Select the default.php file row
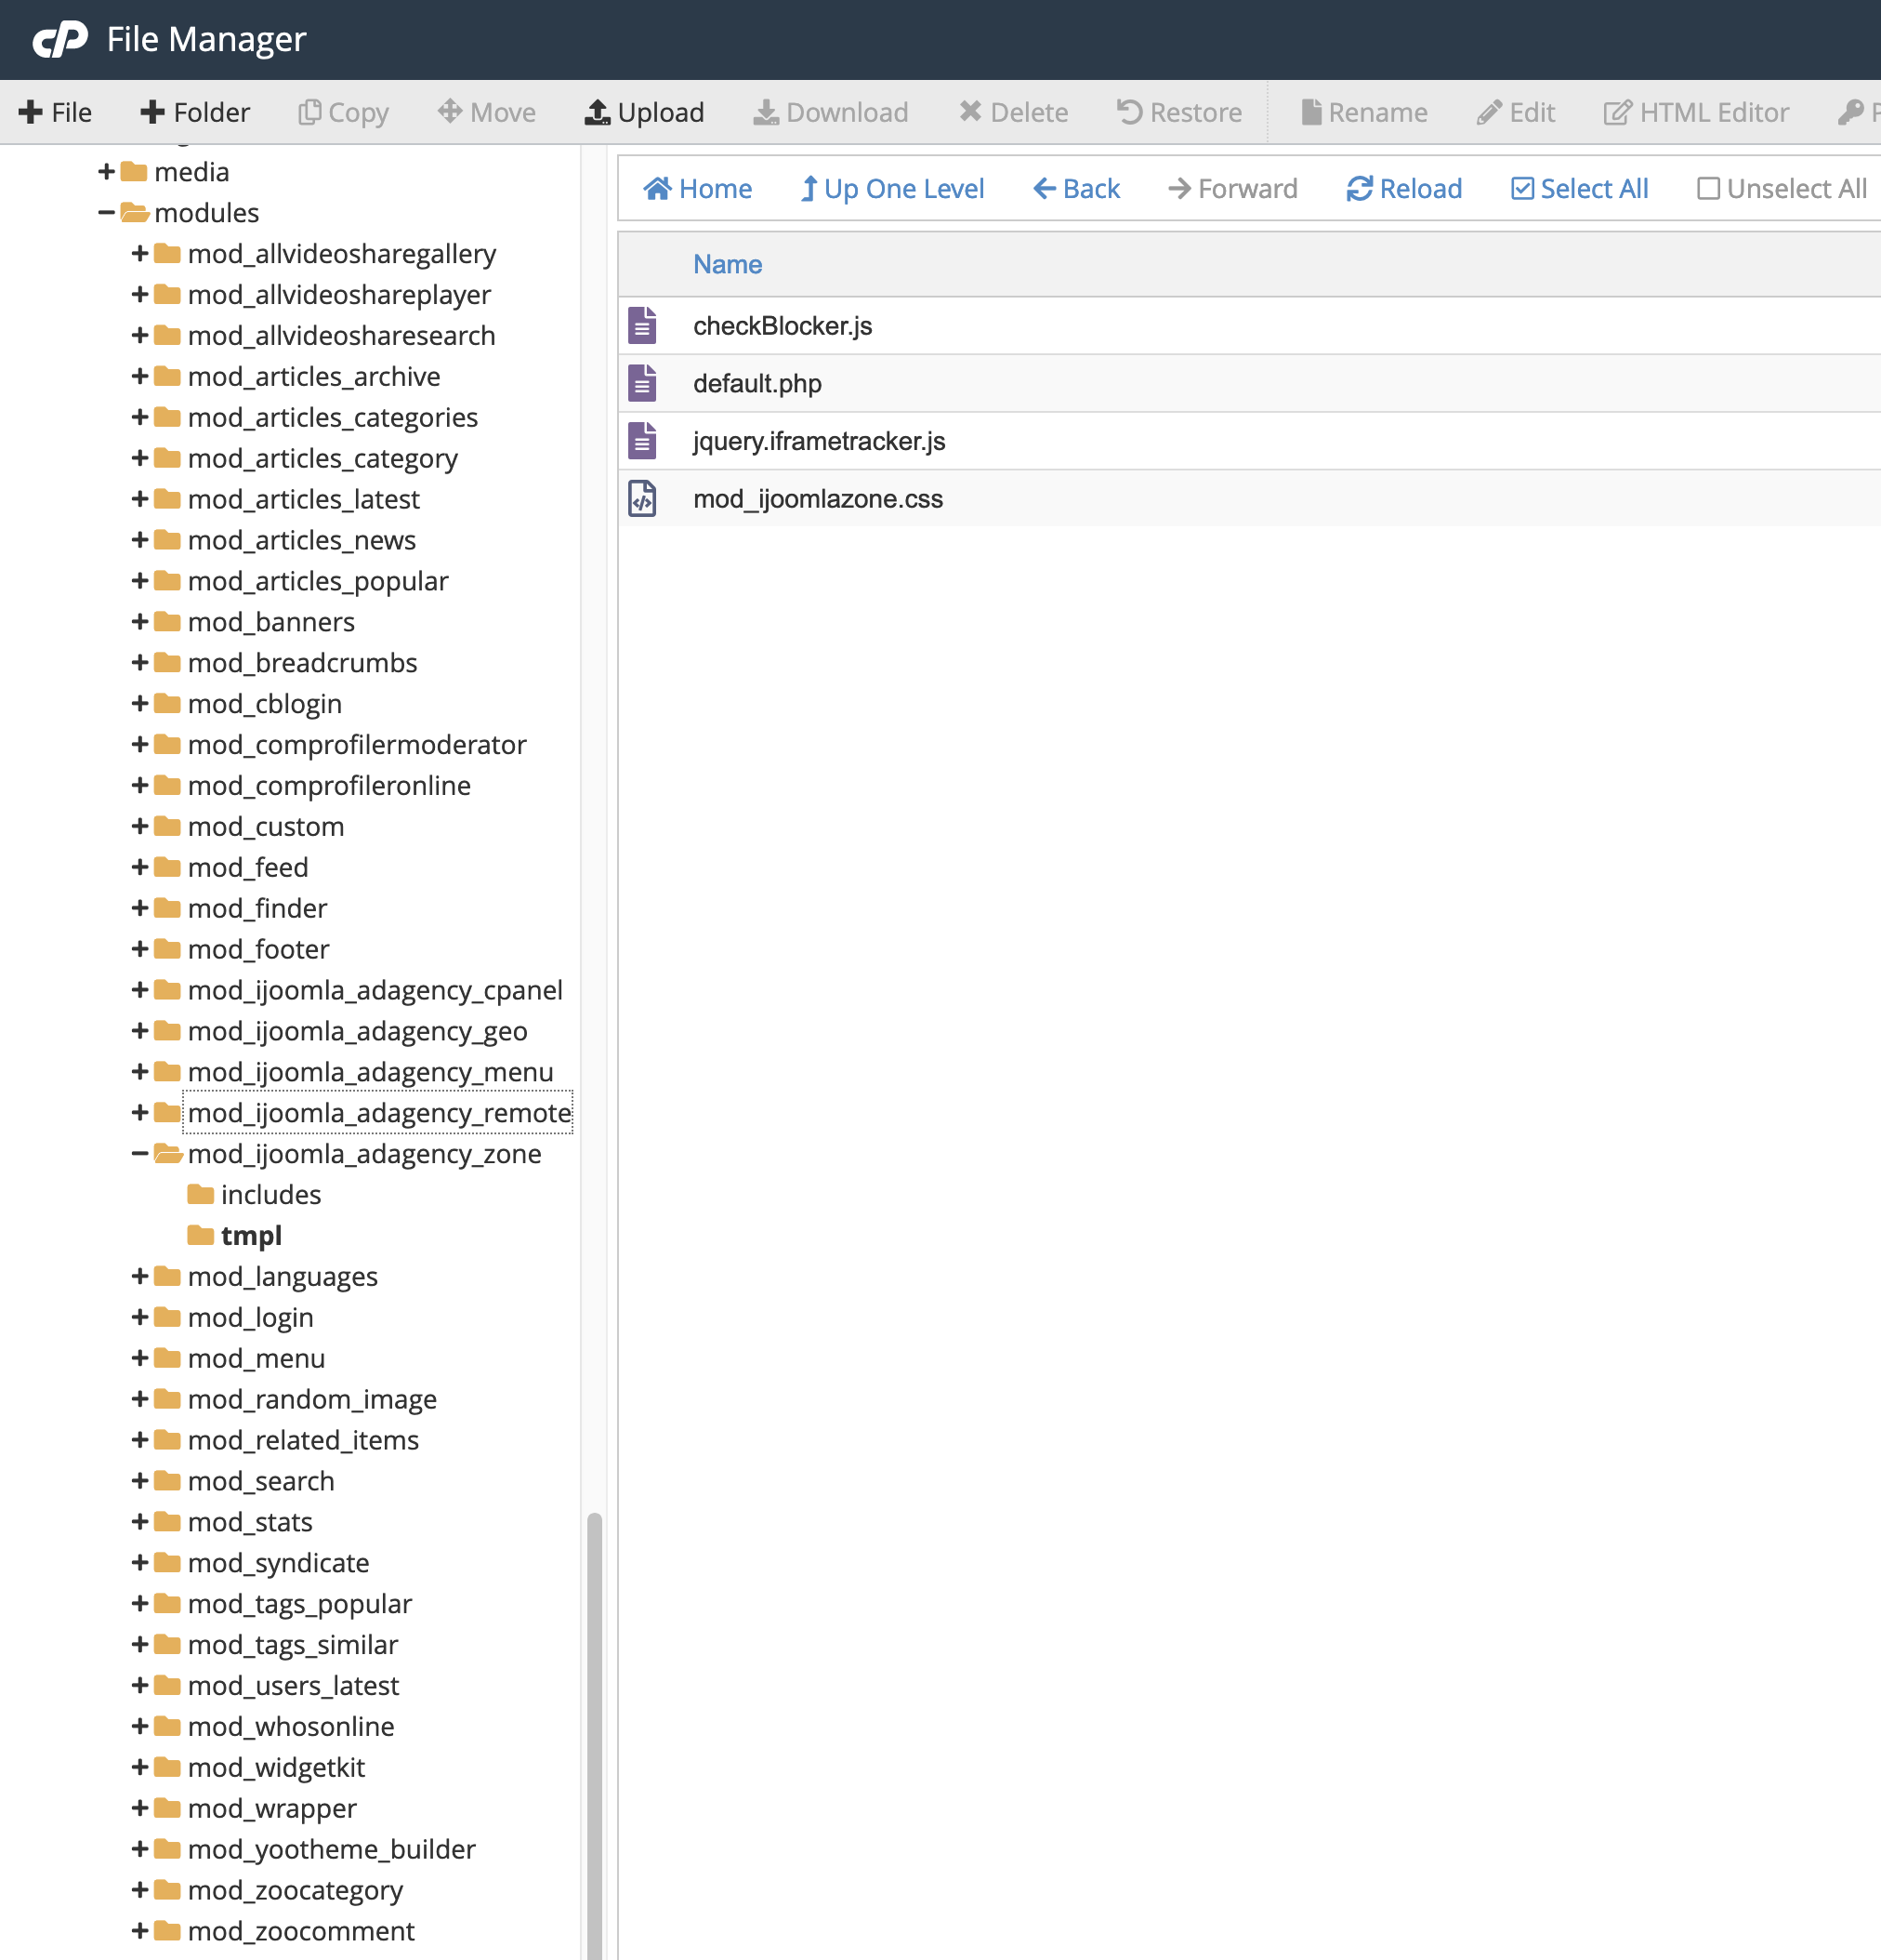This screenshot has height=1960, width=1881. click(756, 384)
